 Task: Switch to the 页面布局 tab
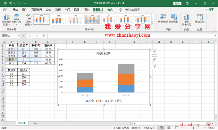pyautogui.click(x=37, y=10)
